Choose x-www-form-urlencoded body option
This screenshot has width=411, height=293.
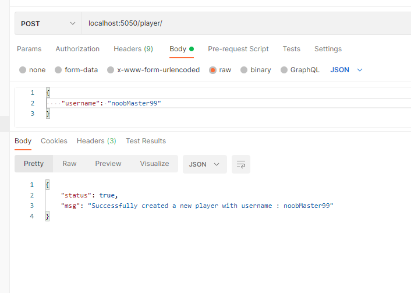point(111,70)
